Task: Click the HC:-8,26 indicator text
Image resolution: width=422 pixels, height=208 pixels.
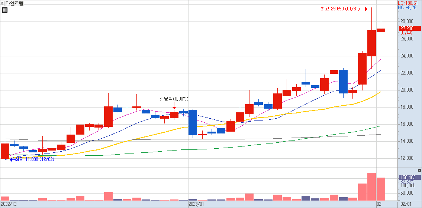Action: 407,7
